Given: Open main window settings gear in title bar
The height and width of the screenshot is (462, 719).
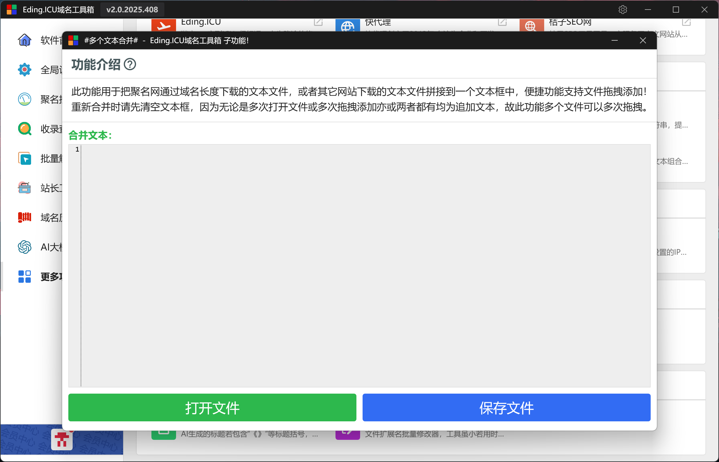Looking at the screenshot, I should point(623,10).
